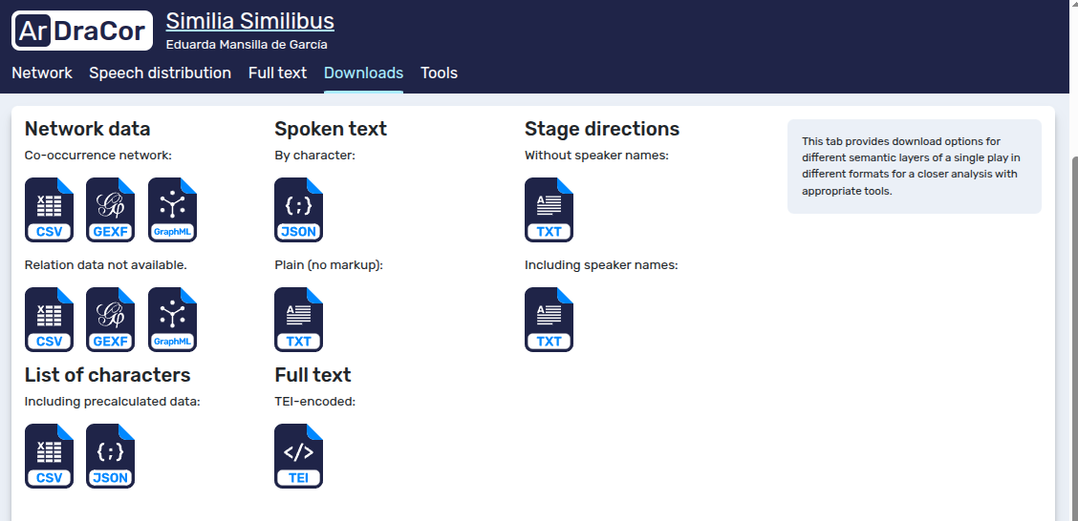The height and width of the screenshot is (521, 1078).
Task: Open the Speech distribution tab
Action: [x=161, y=73]
